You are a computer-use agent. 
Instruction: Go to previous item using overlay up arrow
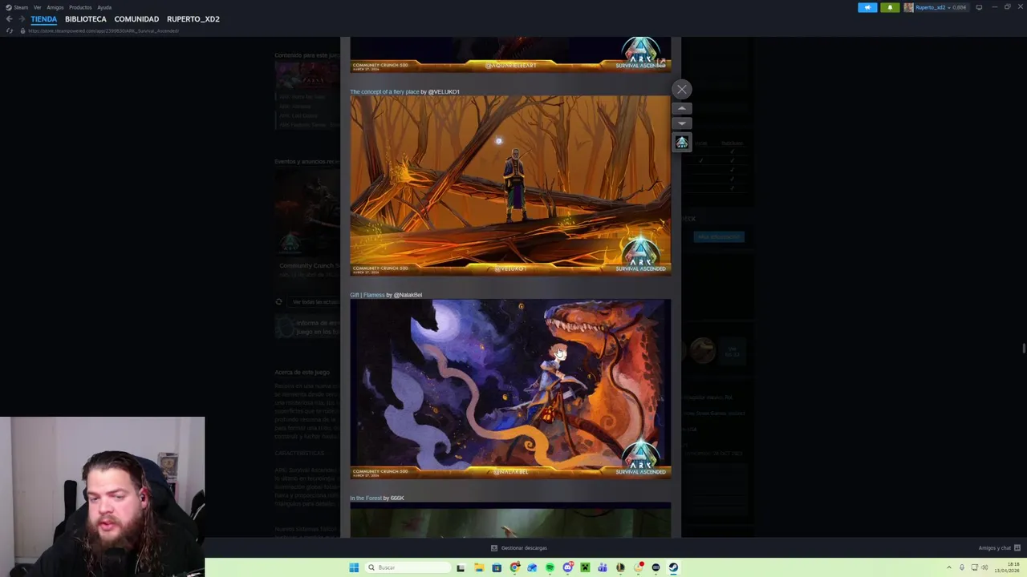pyautogui.click(x=681, y=108)
